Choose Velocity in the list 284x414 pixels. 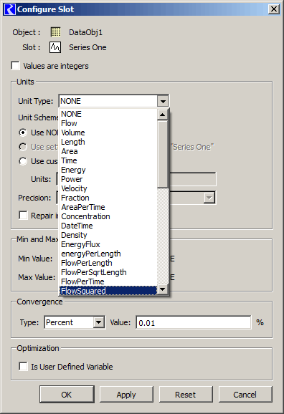pos(108,188)
